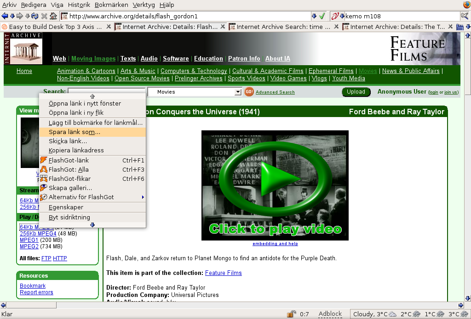Open the back history dropdown arrow
The height and width of the screenshot is (319, 471).
pos(12,16)
